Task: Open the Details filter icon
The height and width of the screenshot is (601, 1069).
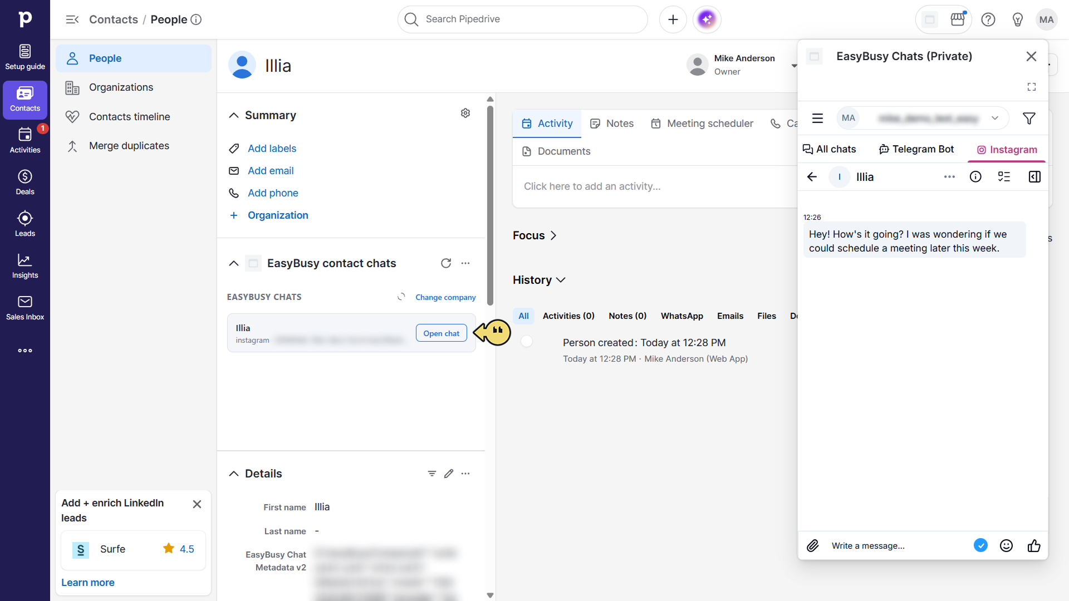Action: tap(432, 474)
